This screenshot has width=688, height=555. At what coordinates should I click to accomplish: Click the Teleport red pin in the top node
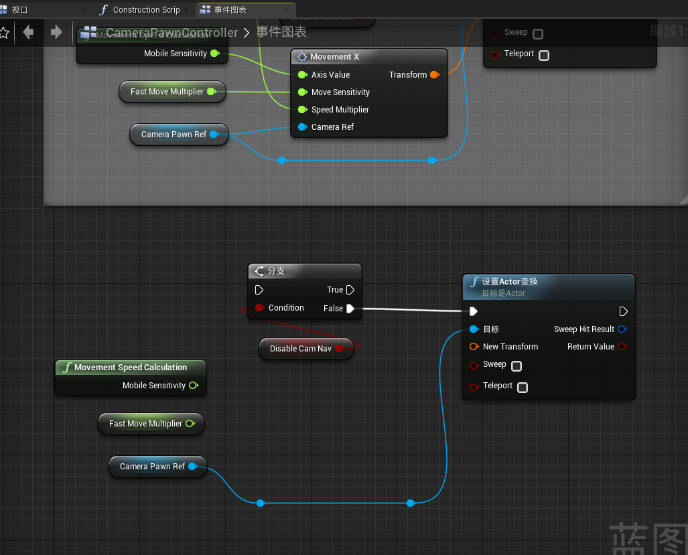495,55
